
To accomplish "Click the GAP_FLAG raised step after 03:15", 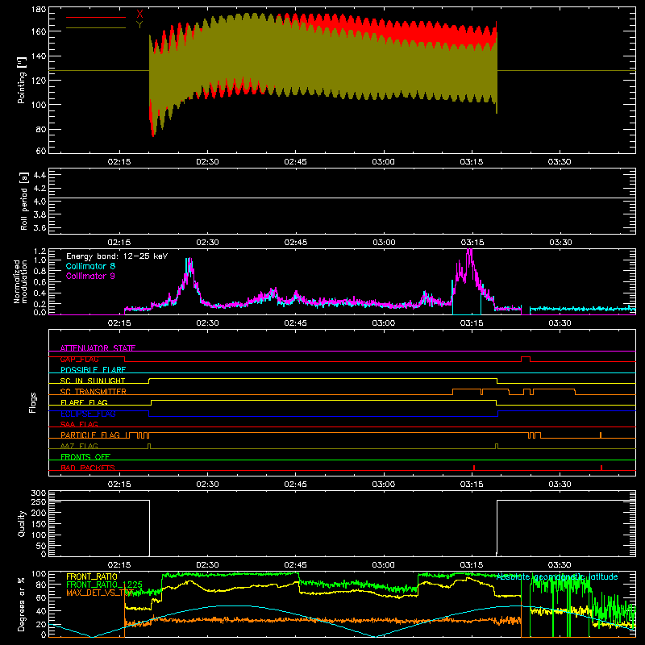I will (526, 359).
